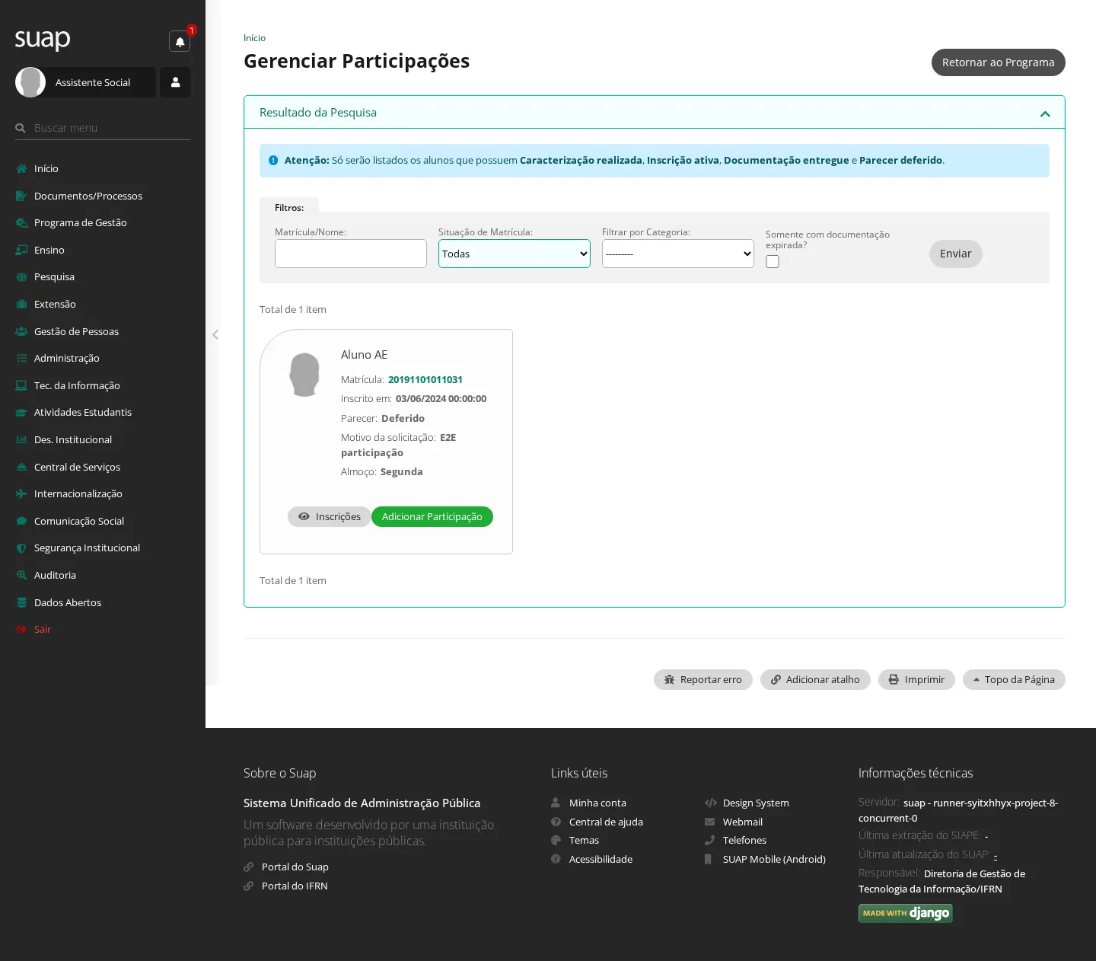Click the search magnifier icon in sidebar
The width and height of the screenshot is (1096, 961).
click(x=21, y=128)
